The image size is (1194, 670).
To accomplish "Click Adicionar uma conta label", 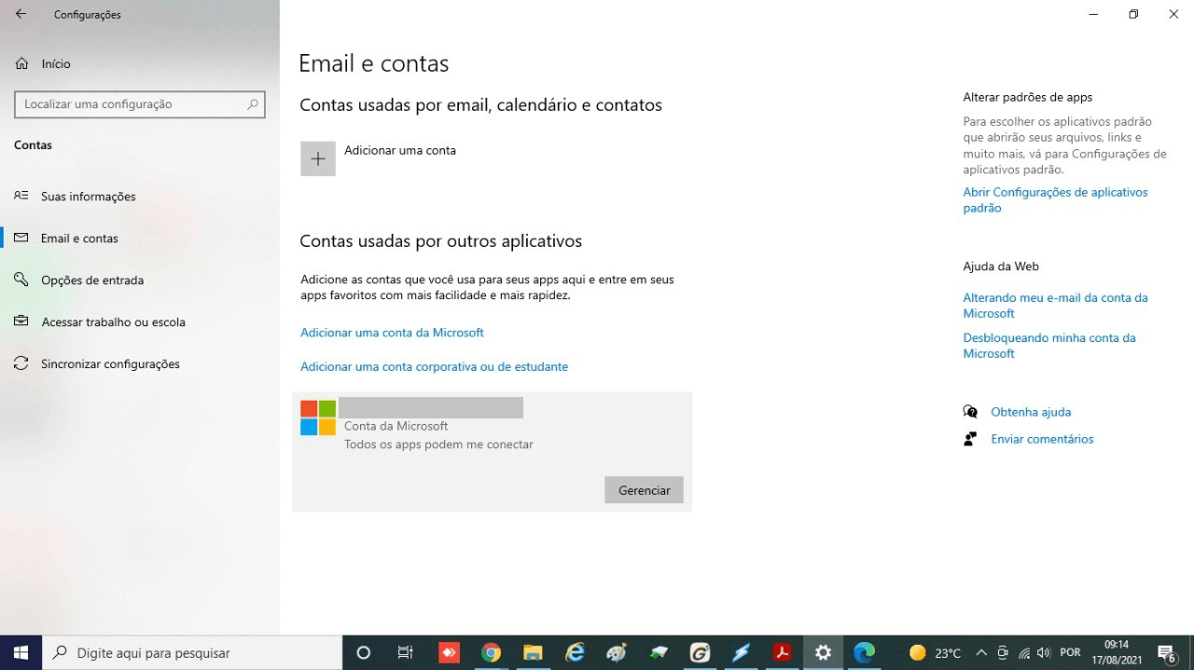I will pos(400,150).
